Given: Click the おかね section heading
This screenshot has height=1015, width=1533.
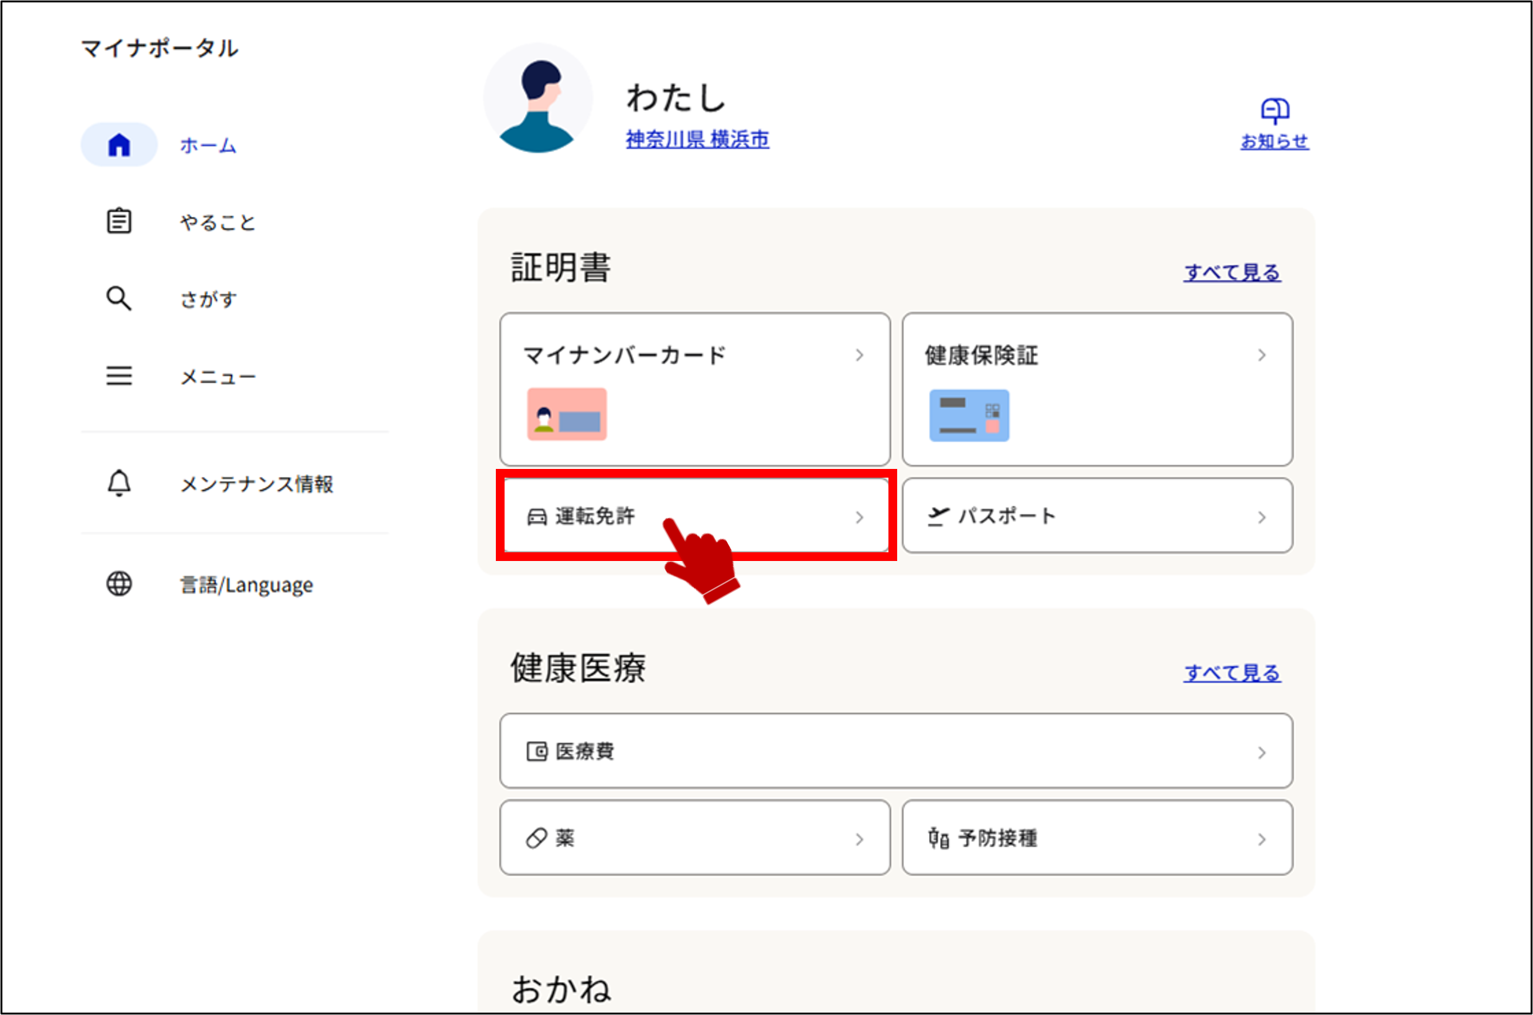Looking at the screenshot, I should tap(561, 990).
